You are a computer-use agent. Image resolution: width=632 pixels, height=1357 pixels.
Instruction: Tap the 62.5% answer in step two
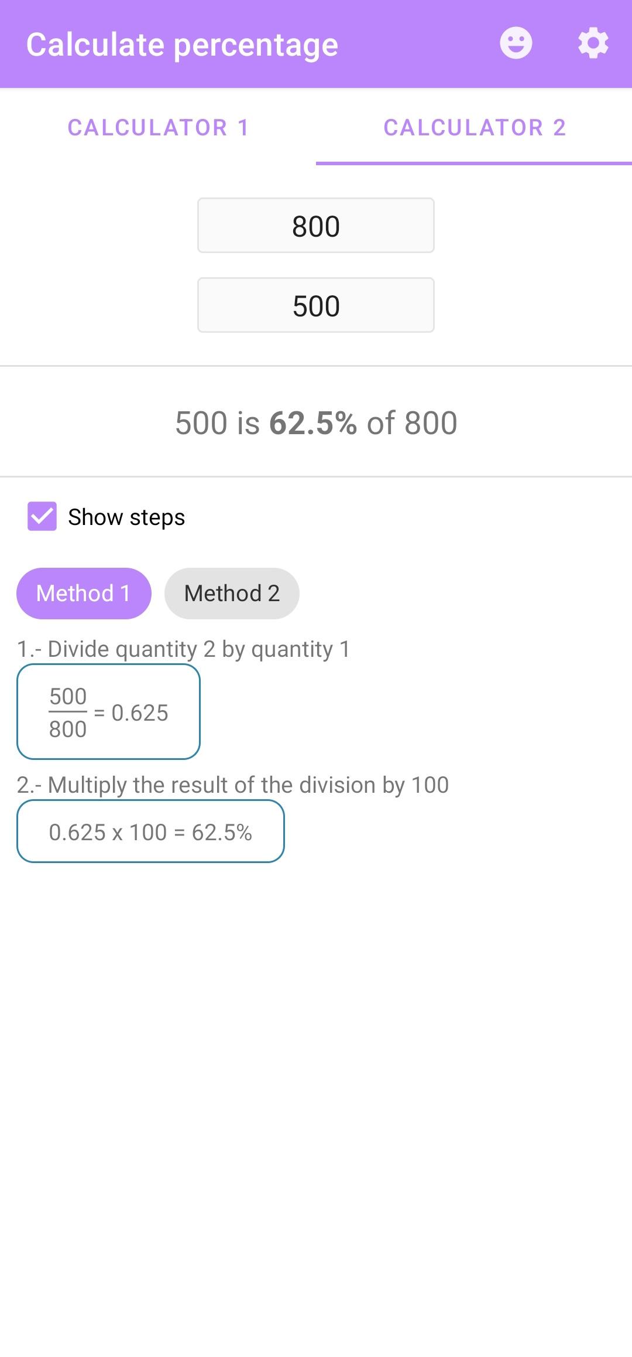click(x=222, y=833)
